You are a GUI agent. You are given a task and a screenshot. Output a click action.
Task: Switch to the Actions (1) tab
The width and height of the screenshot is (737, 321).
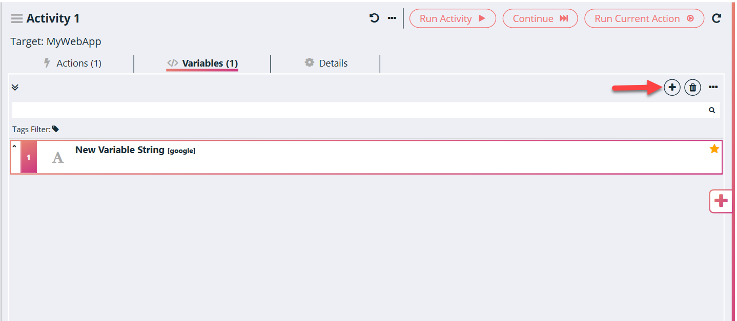click(x=73, y=63)
